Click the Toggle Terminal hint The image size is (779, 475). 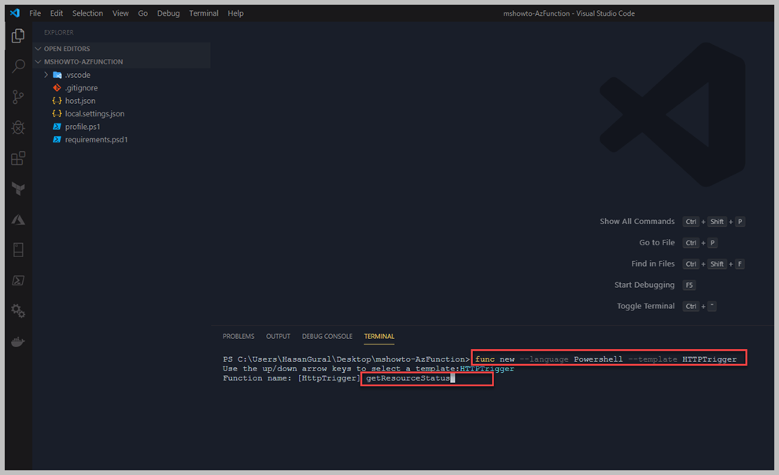pos(646,306)
